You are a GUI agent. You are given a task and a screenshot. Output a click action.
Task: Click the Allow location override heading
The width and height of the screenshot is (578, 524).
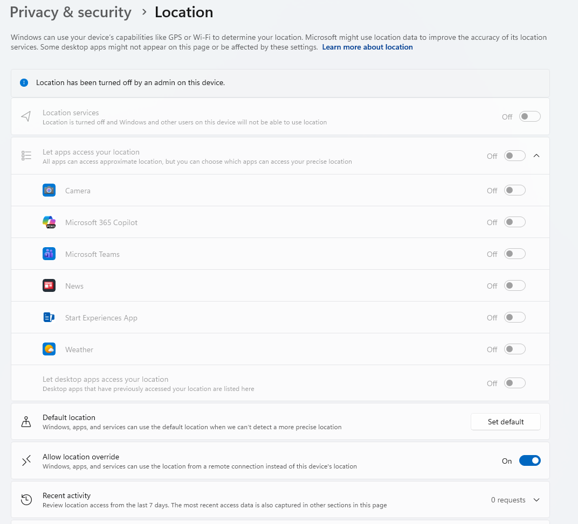(81, 457)
